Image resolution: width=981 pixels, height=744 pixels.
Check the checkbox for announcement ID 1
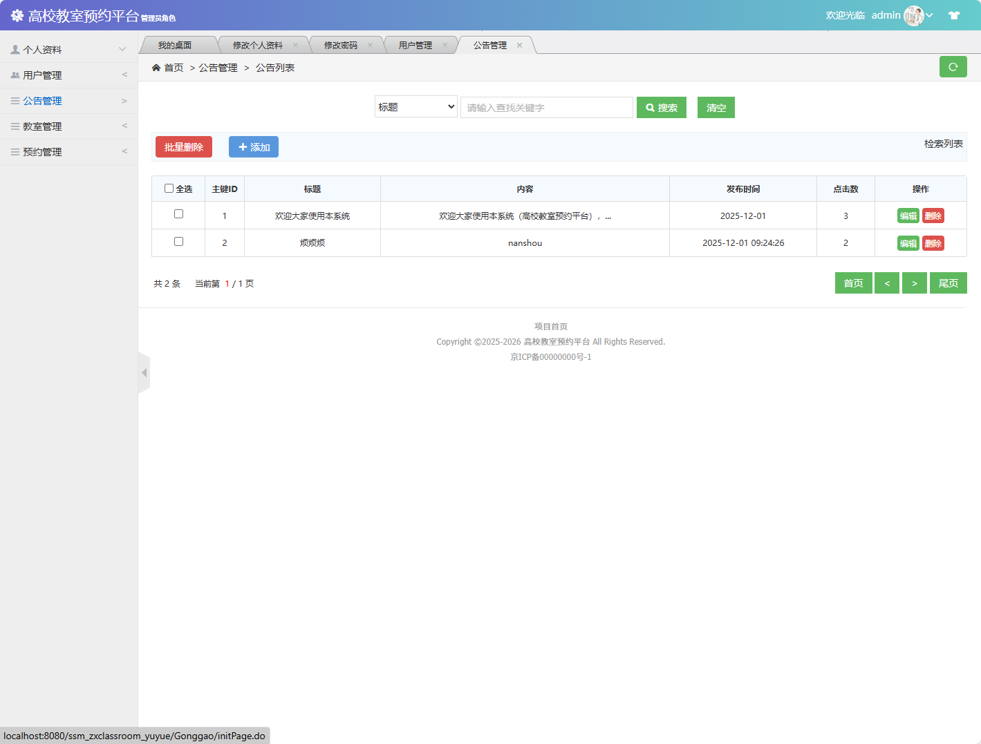pyautogui.click(x=178, y=214)
